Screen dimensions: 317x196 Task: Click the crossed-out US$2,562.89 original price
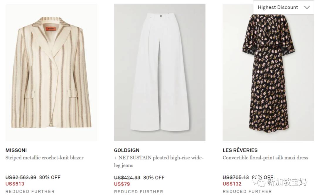tap(20, 177)
